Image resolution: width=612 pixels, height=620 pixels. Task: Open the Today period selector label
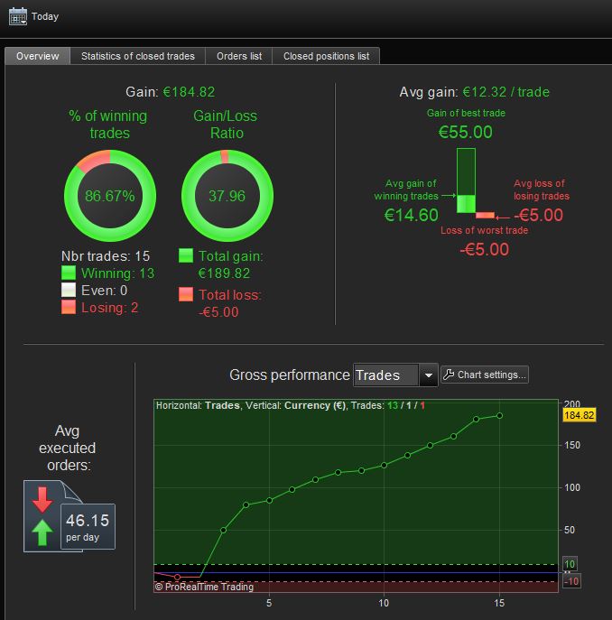(45, 16)
